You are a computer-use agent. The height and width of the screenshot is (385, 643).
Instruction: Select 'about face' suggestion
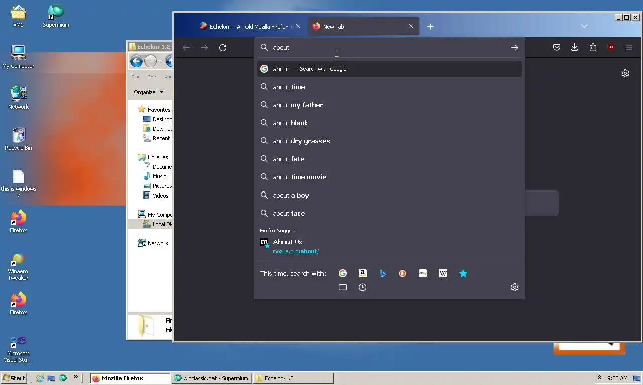click(389, 213)
